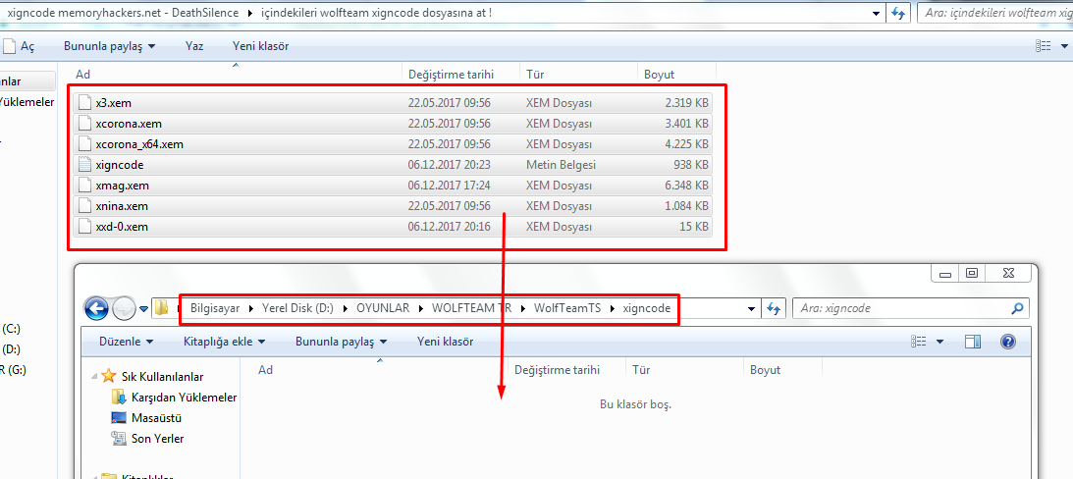Screen dimensions: 1073x479
Task: Select the x3.xem file icon
Action: [84, 103]
